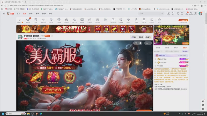Open the sidebar game ad thumbnail
This screenshot has width=207, height=116.
[171, 35]
